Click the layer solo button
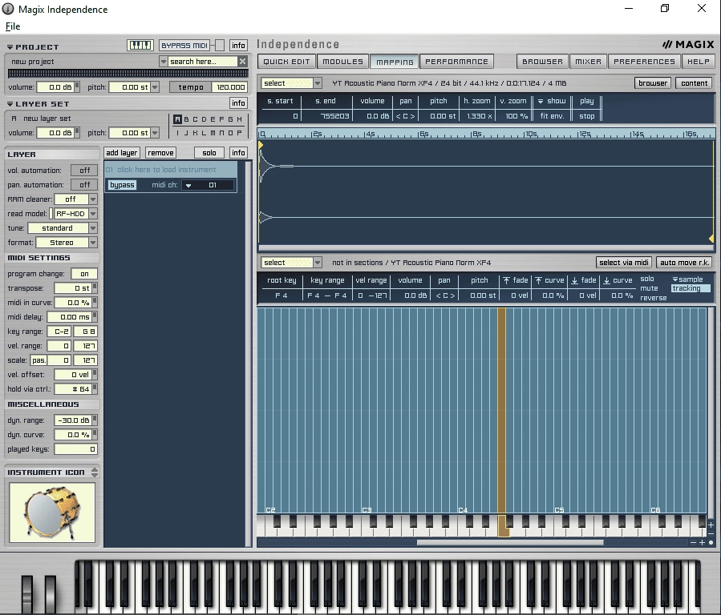This screenshot has height=615, width=721. [209, 153]
